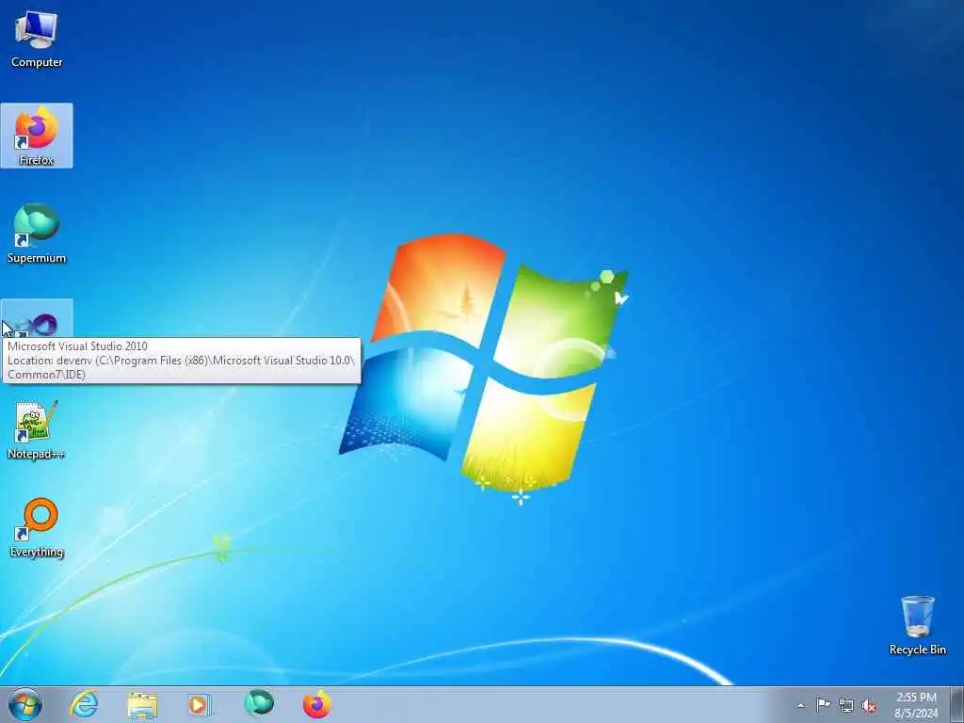
Task: Click the Computer label text
Action: click(x=37, y=62)
